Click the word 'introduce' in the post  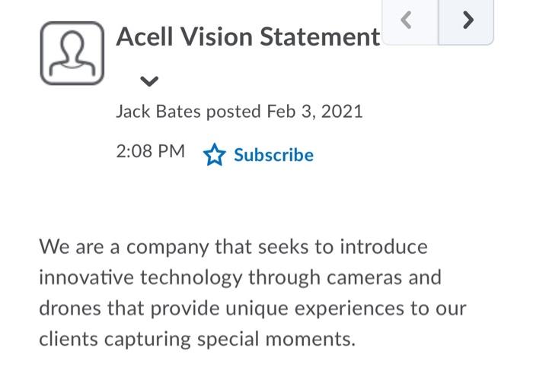384,247
